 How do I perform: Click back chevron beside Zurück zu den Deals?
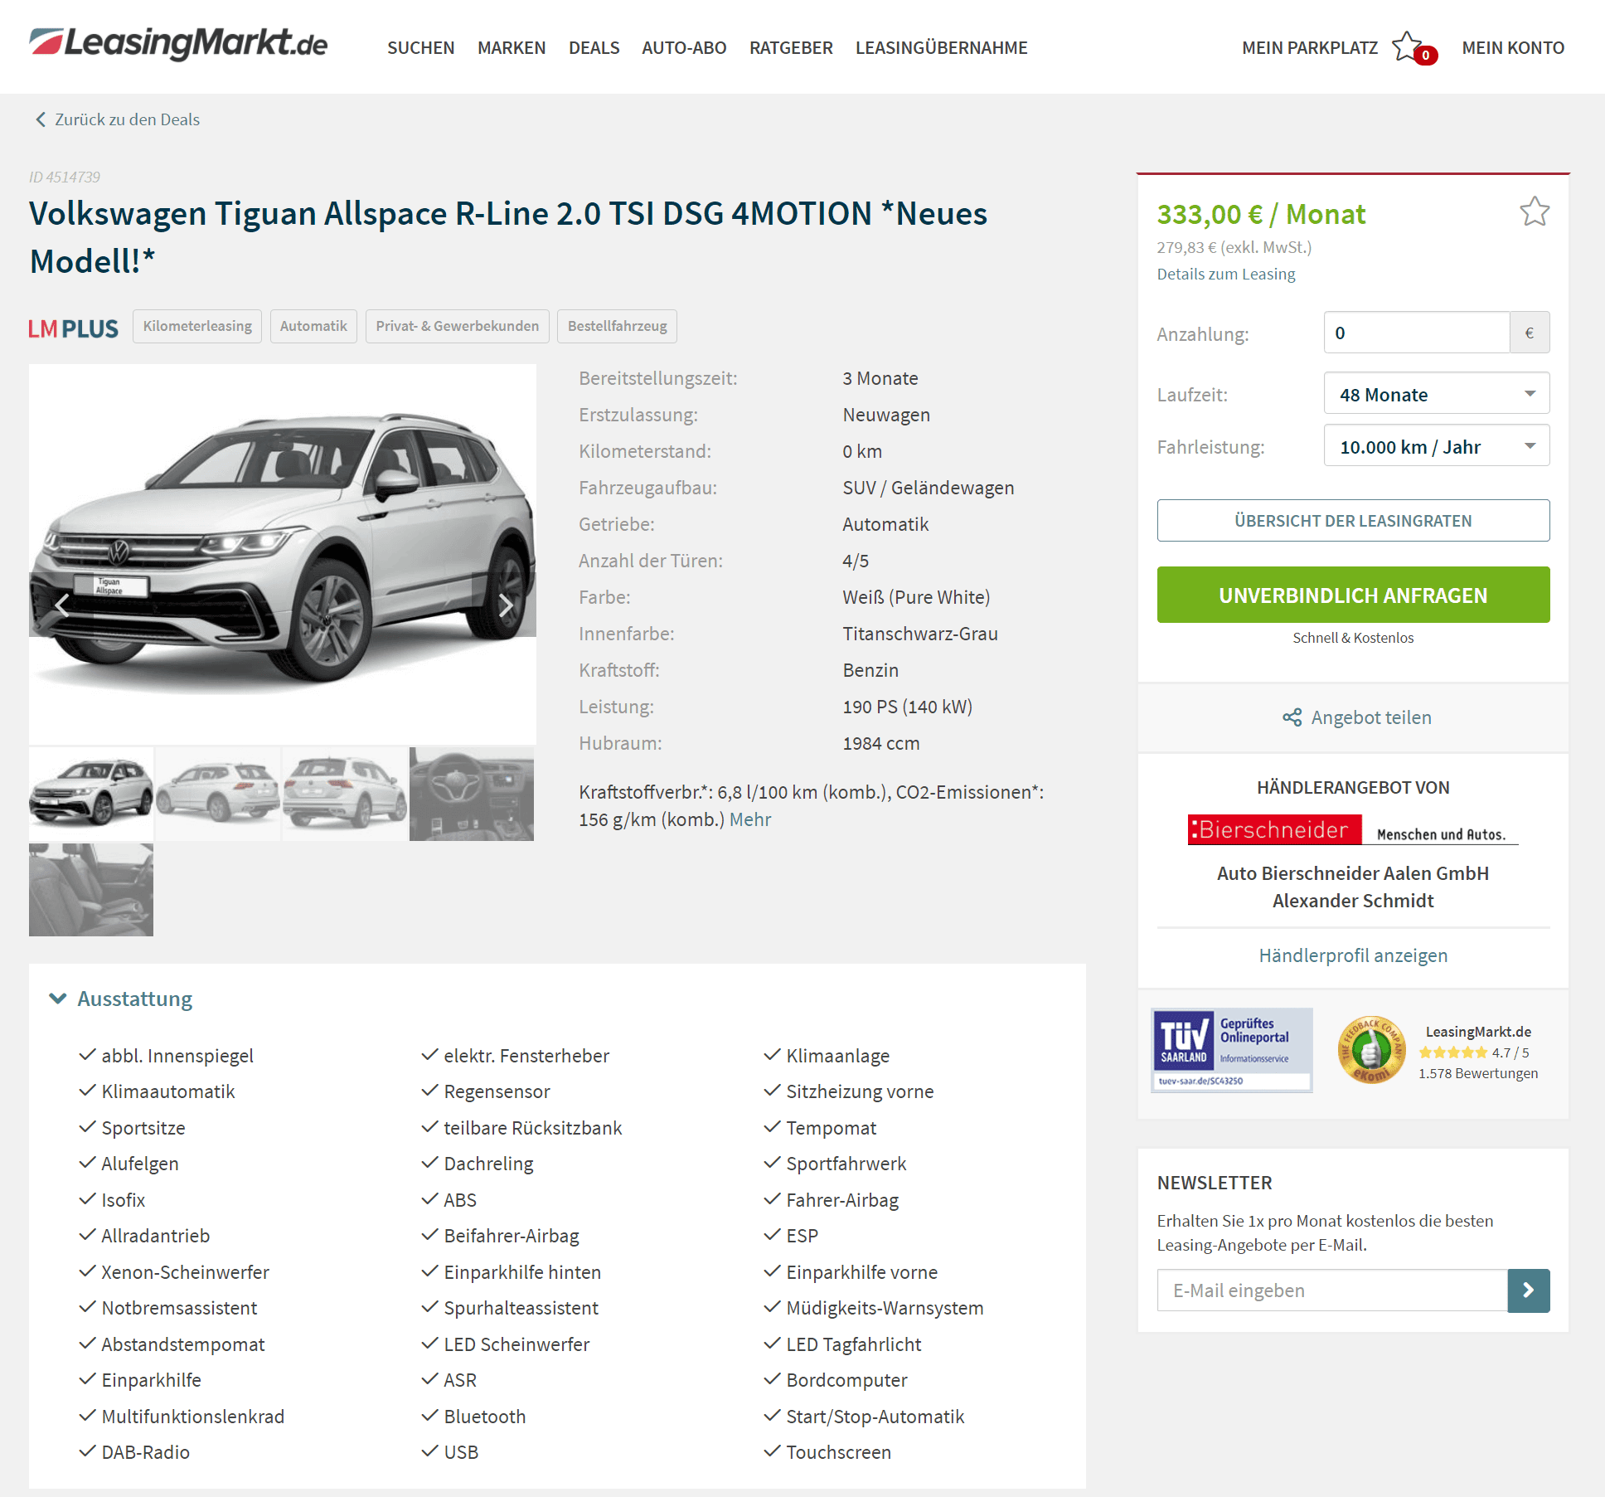[x=40, y=119]
